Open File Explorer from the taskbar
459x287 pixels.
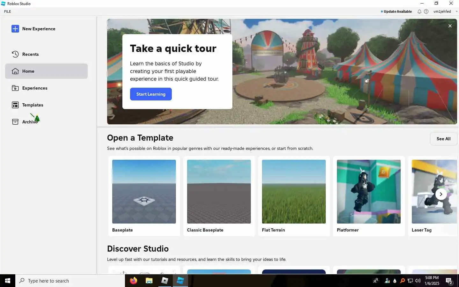pyautogui.click(x=149, y=281)
